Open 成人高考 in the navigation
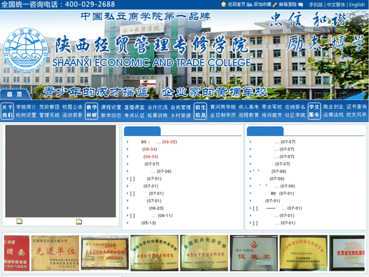The image size is (369, 277). click(249, 107)
